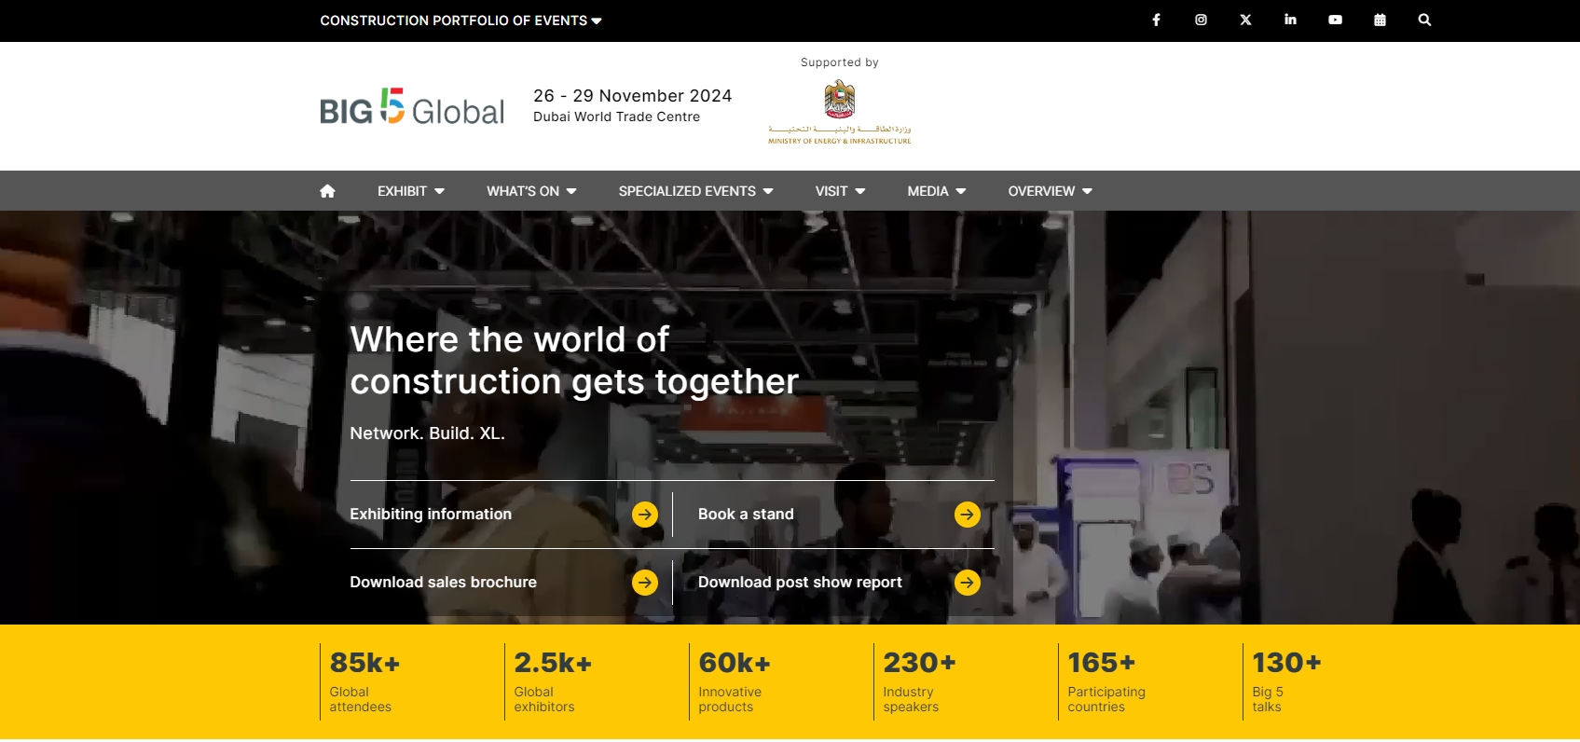Expand Construction Portfolio of Events dropdown
This screenshot has height=742, width=1580.
tap(460, 21)
